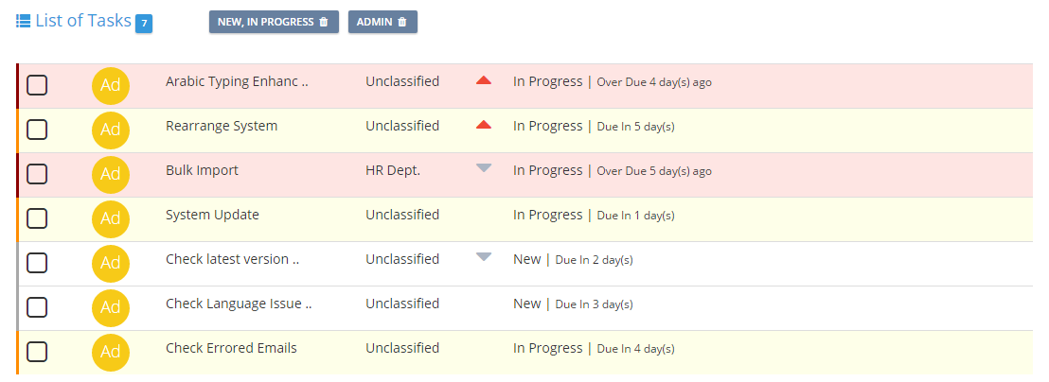Viewport: 1049px width, 382px height.
Task: Check the box for Check Language Issue task
Action: tap(37, 307)
